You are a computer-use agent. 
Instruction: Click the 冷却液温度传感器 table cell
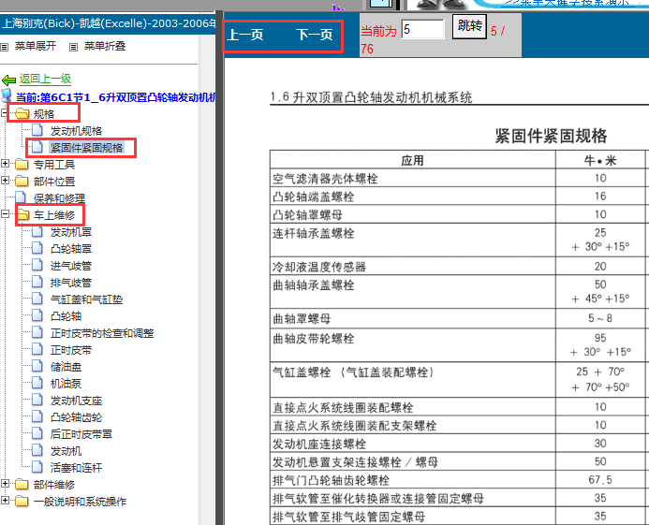click(412, 267)
